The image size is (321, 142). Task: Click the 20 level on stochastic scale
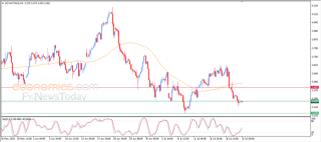click(x=312, y=132)
